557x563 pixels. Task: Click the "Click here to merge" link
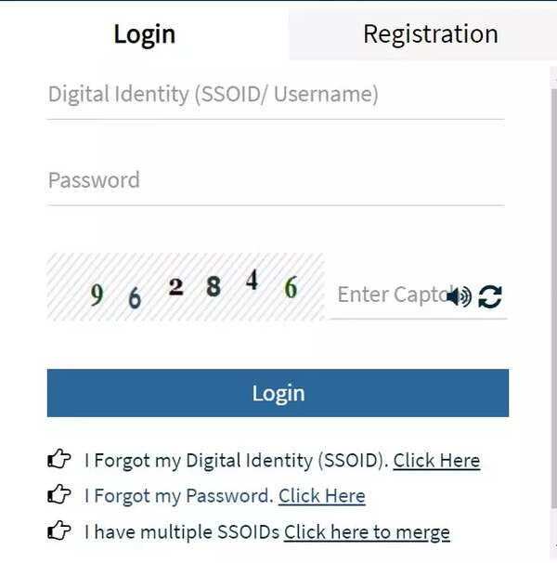click(367, 532)
